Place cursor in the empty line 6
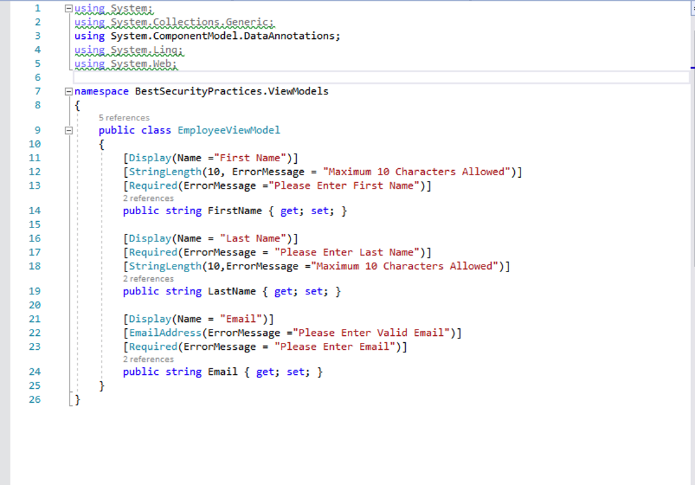The width and height of the screenshot is (695, 485). pos(319,78)
